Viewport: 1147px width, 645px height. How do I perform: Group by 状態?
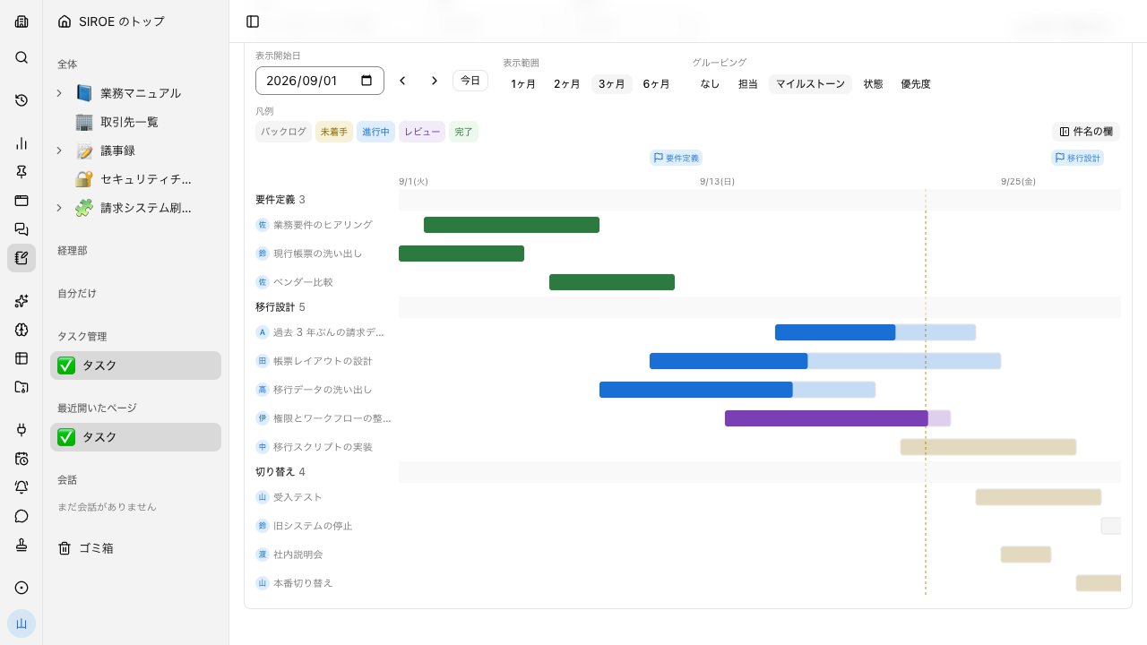pos(874,84)
